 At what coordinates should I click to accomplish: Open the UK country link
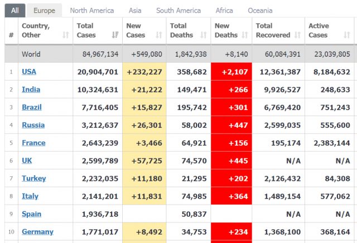tap(27, 160)
